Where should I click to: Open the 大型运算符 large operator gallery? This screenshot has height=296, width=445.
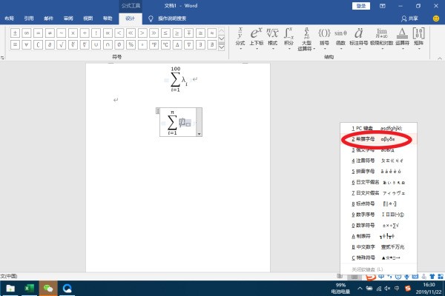pos(306,37)
